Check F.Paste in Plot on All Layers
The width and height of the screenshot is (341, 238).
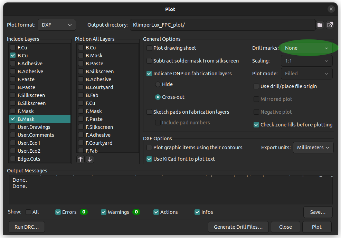coord(81,119)
